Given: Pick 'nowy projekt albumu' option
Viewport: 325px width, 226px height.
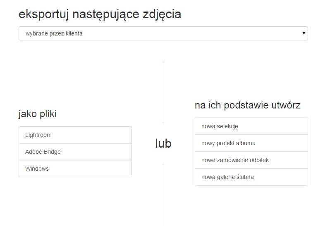Looking at the screenshot, I should (x=251, y=143).
